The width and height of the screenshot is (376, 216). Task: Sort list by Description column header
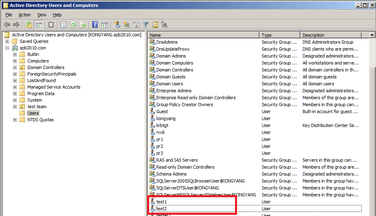[x=331, y=35]
